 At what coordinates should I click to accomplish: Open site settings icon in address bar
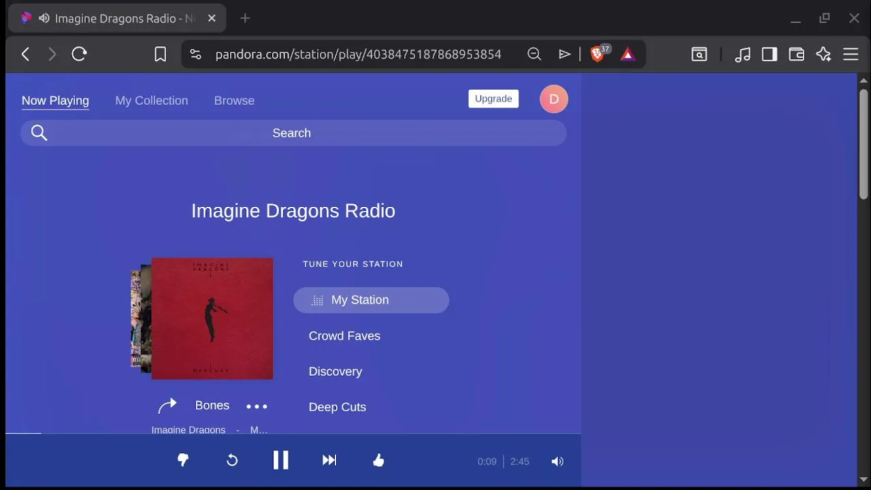pos(195,54)
